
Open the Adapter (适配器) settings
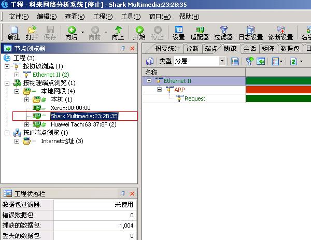click(200, 33)
